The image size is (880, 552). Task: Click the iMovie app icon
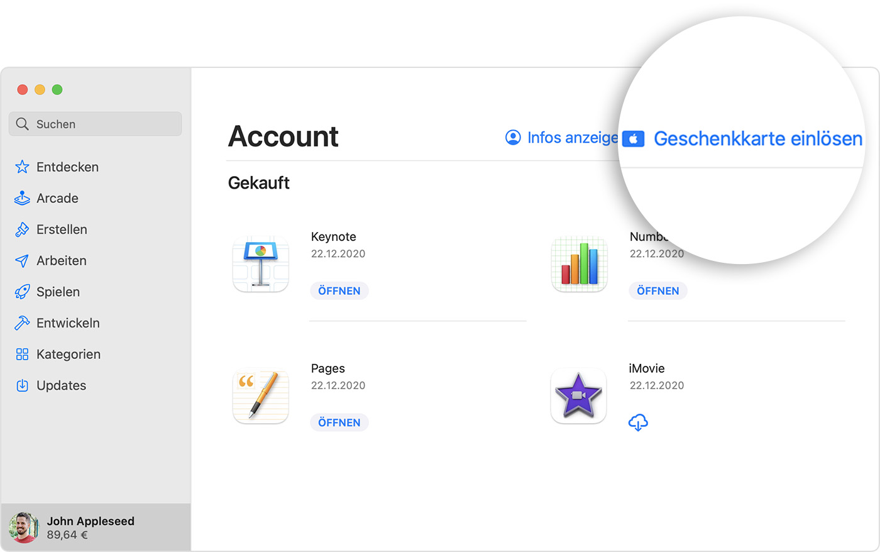point(579,396)
